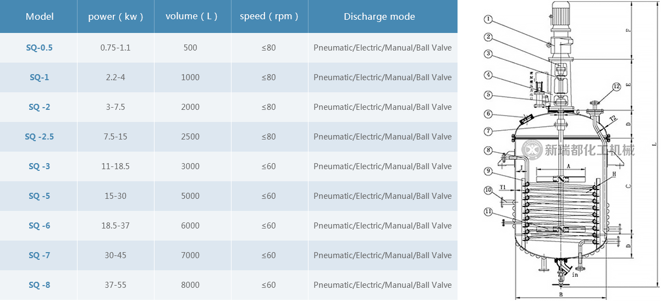Click the volume (L) column header
Viewport: 661px width, 301px height.
(x=191, y=16)
